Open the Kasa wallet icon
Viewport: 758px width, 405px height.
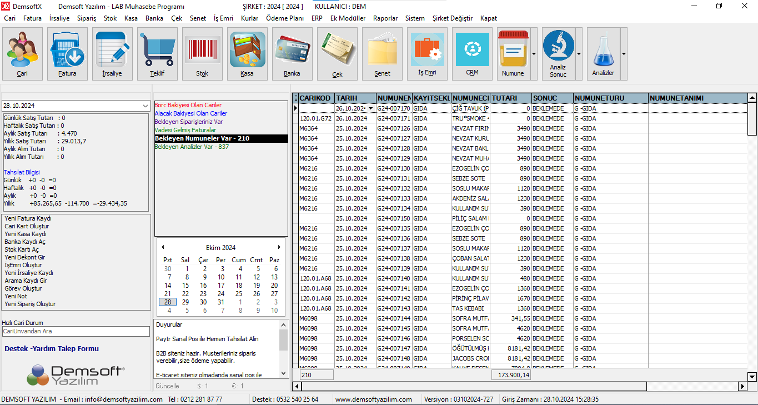[247, 54]
